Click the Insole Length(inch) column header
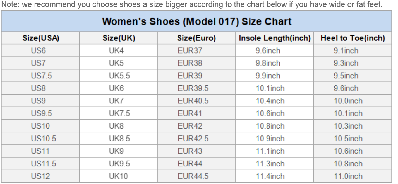The image size is (398, 184). [x=275, y=38]
